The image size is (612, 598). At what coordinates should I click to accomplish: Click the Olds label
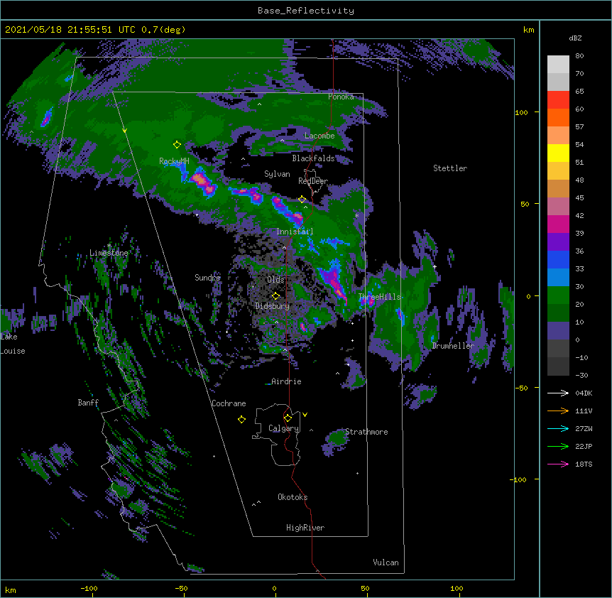[x=275, y=280]
